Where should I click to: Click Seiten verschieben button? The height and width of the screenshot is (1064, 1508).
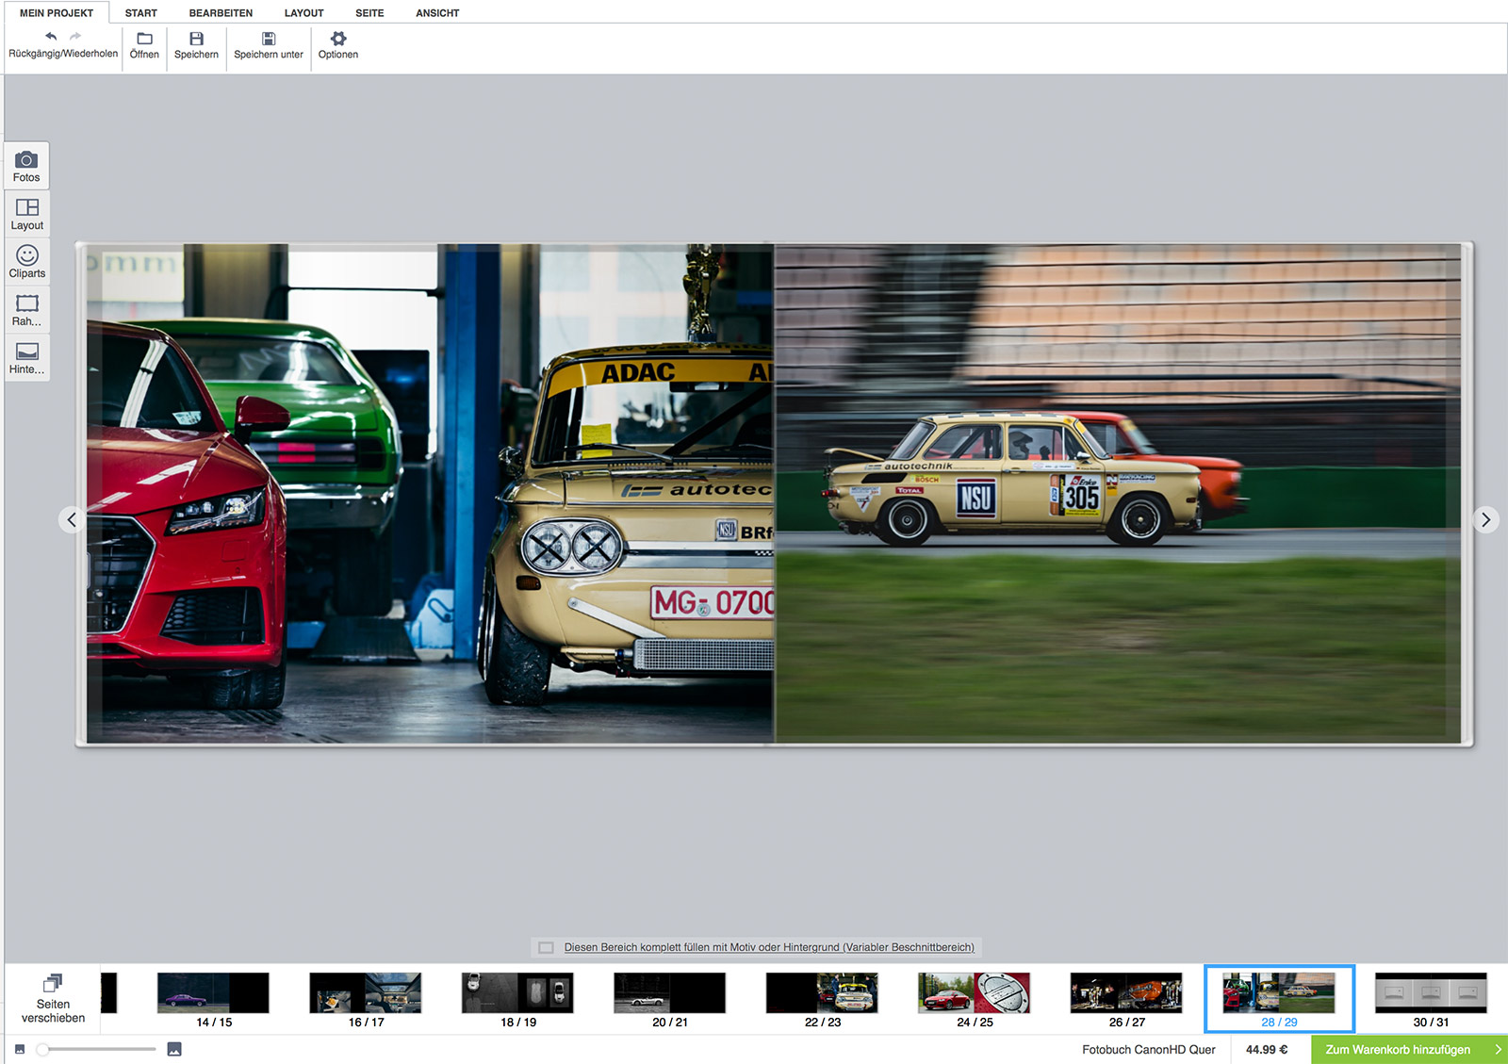point(53,999)
